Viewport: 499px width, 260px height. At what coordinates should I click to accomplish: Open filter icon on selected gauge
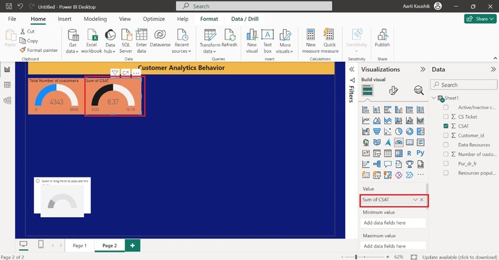115,73
